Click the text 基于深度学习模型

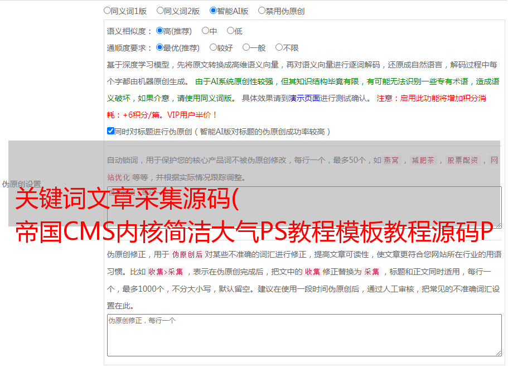[138, 65]
